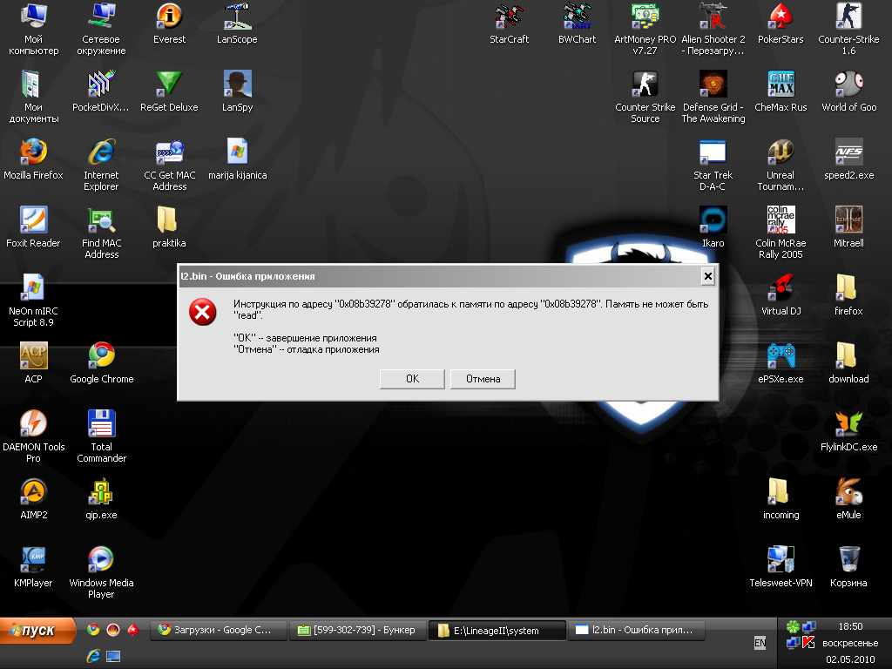Viewport: 892px width, 669px height.
Task: Switch to the Бункер taskbar window
Action: click(357, 630)
